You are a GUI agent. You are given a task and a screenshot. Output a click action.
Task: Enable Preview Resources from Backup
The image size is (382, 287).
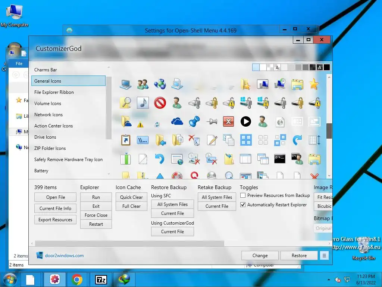pyautogui.click(x=242, y=195)
